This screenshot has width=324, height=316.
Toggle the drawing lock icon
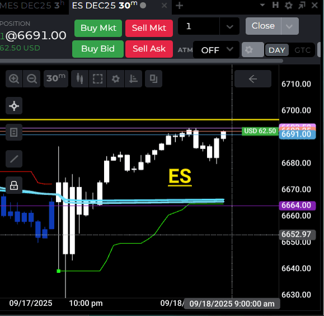pos(14,185)
